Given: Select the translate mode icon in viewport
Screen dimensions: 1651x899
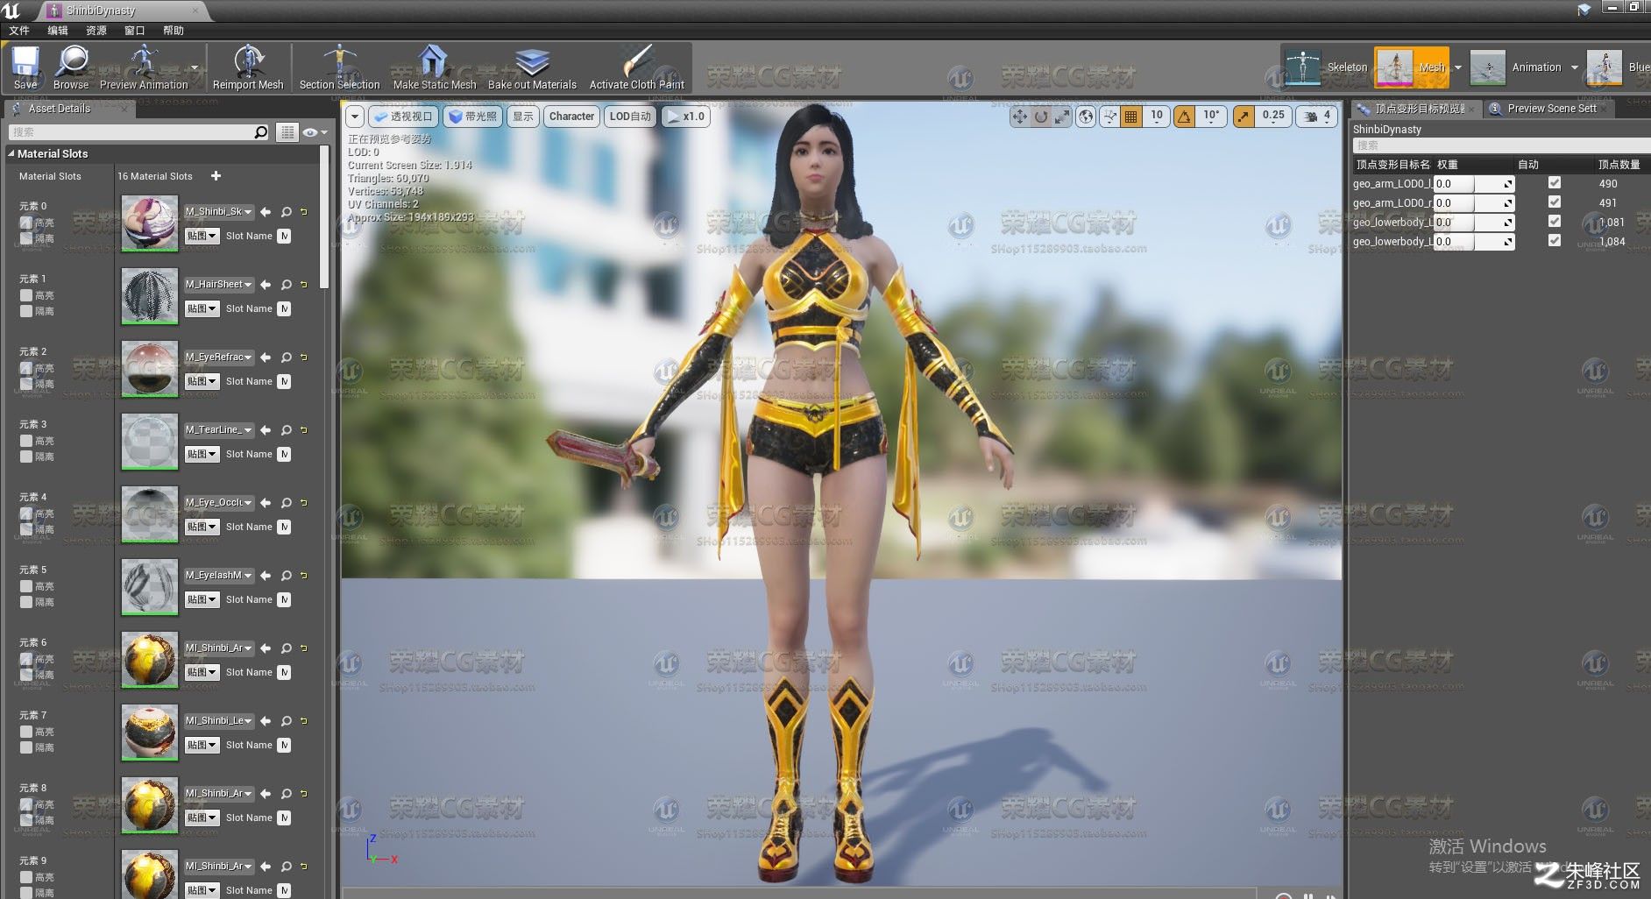Looking at the screenshot, I should (1020, 117).
